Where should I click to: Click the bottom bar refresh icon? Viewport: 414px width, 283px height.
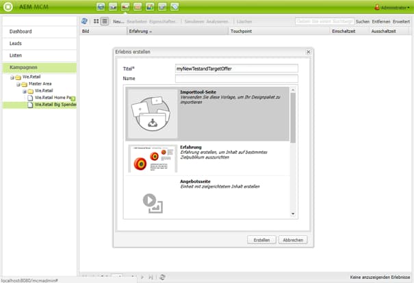(x=162, y=277)
